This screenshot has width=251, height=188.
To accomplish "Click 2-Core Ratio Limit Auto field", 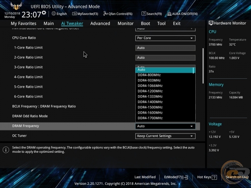I will pyautogui.click(x=166, y=58).
